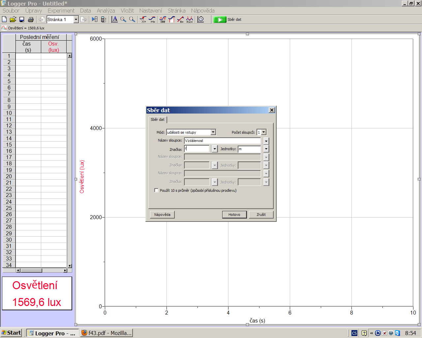The height and width of the screenshot is (338, 422).
Task: Click the Zoom Out magnifier icon
Action: [132, 19]
